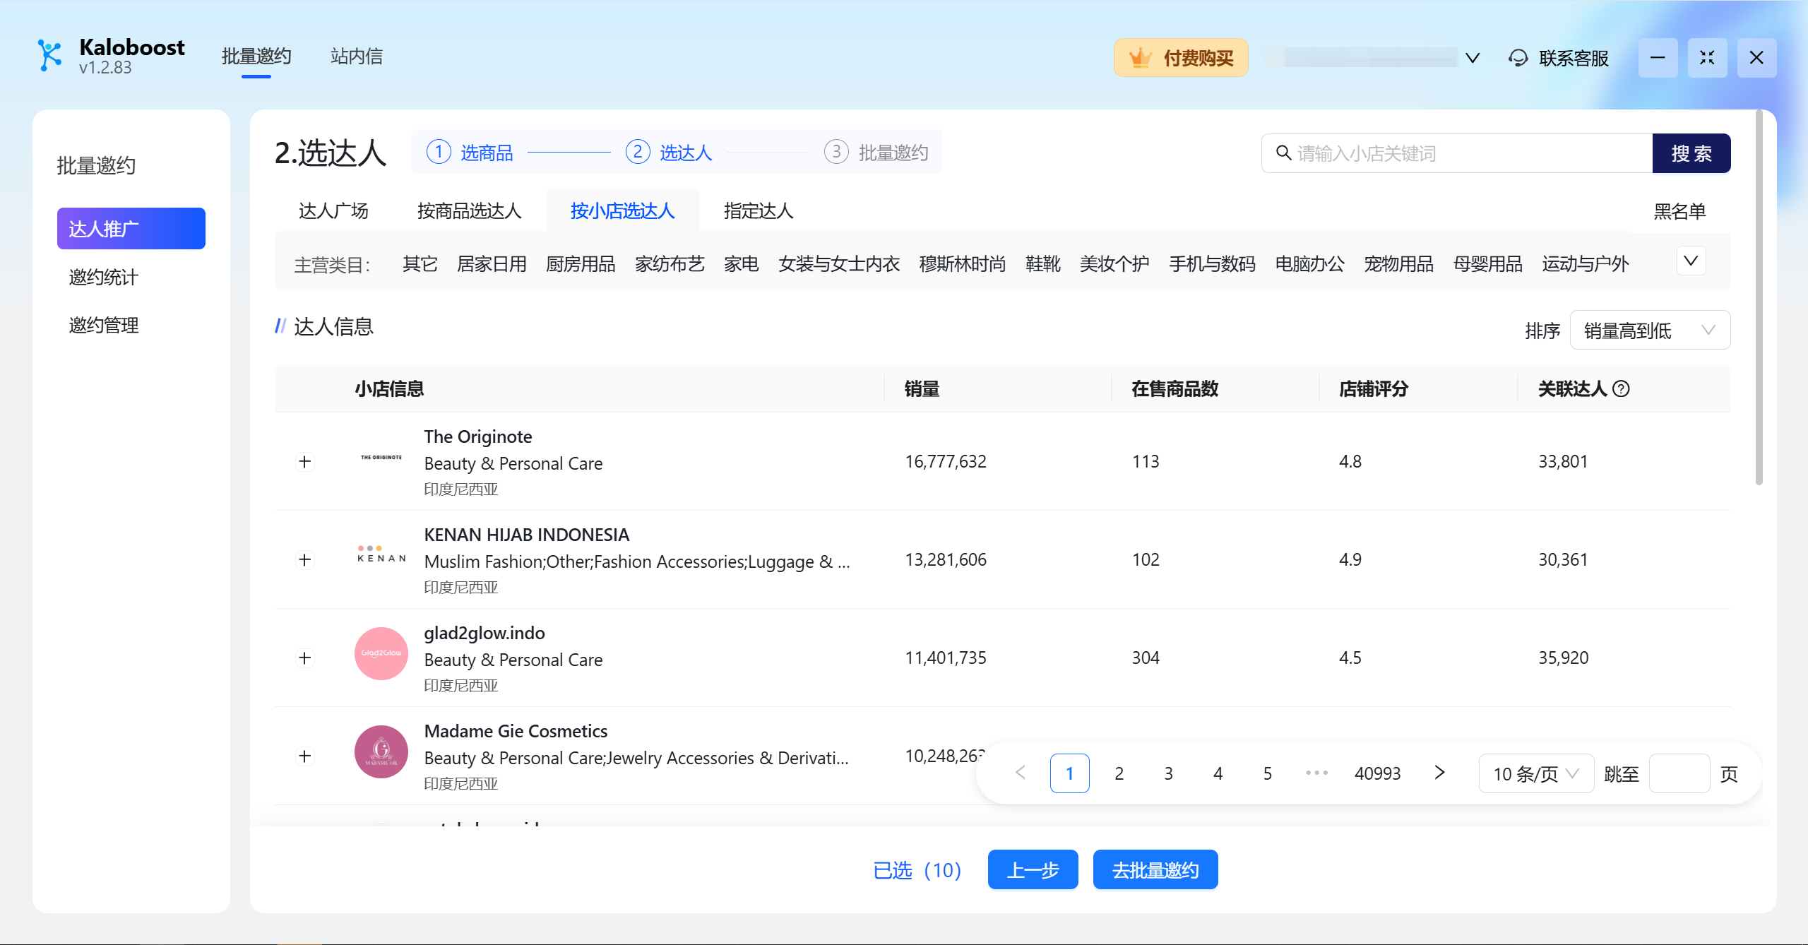Click the headset icon beside 联系客服
This screenshot has height=945, width=1808.
1518,58
